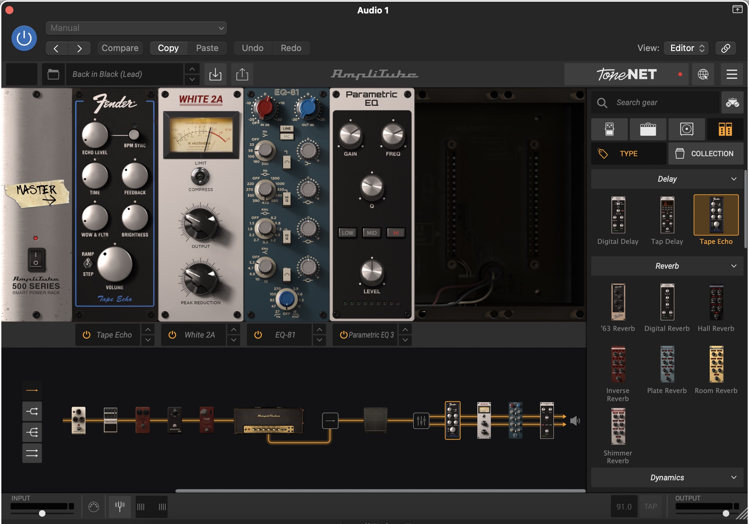Toggle White 2A slot power
This screenshot has width=749, height=524.
click(172, 335)
